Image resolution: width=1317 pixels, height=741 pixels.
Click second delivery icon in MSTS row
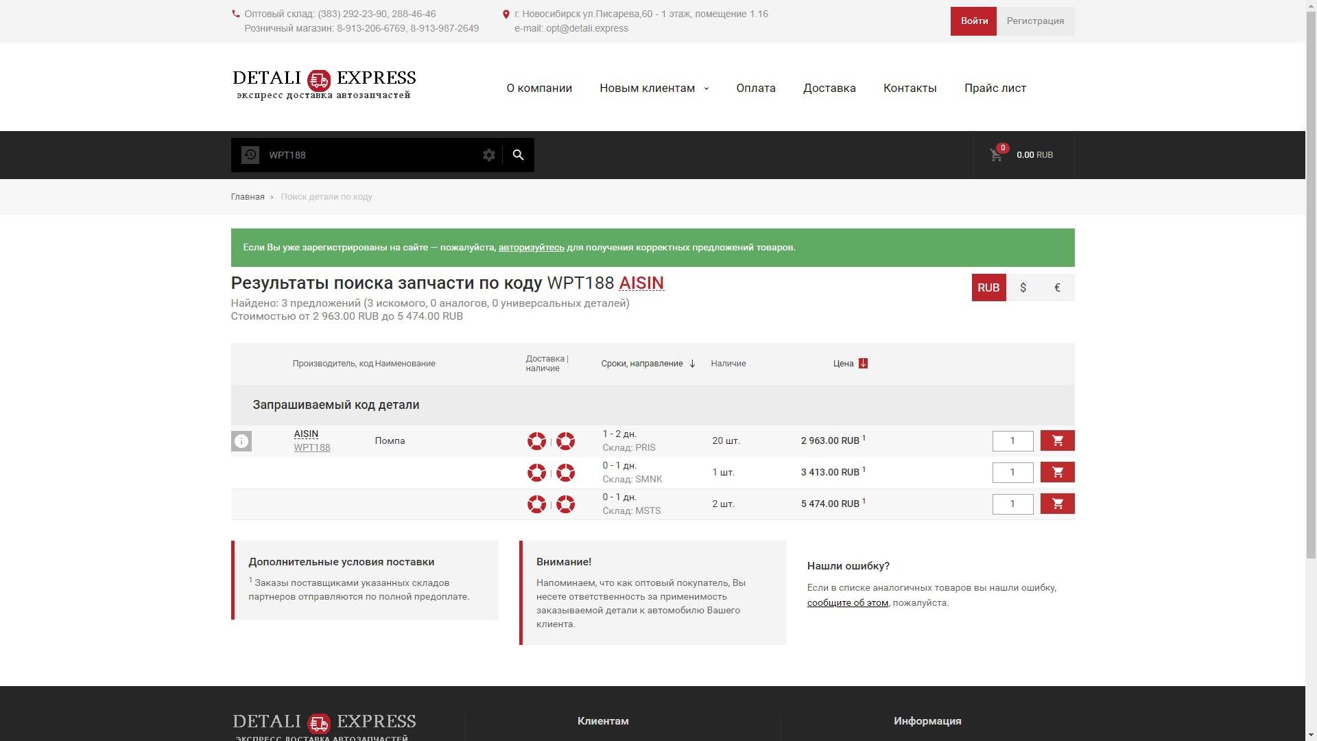point(565,504)
